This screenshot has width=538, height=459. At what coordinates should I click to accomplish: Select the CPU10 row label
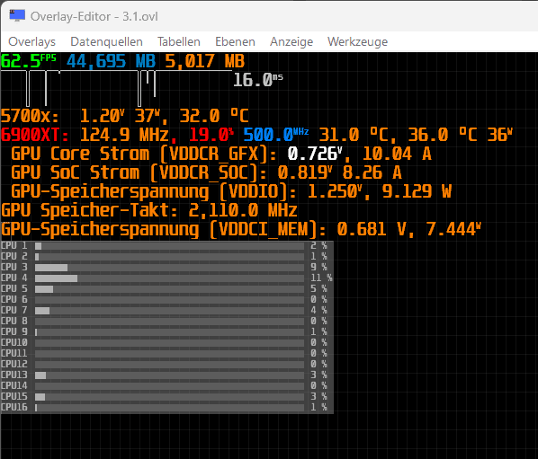point(14,343)
